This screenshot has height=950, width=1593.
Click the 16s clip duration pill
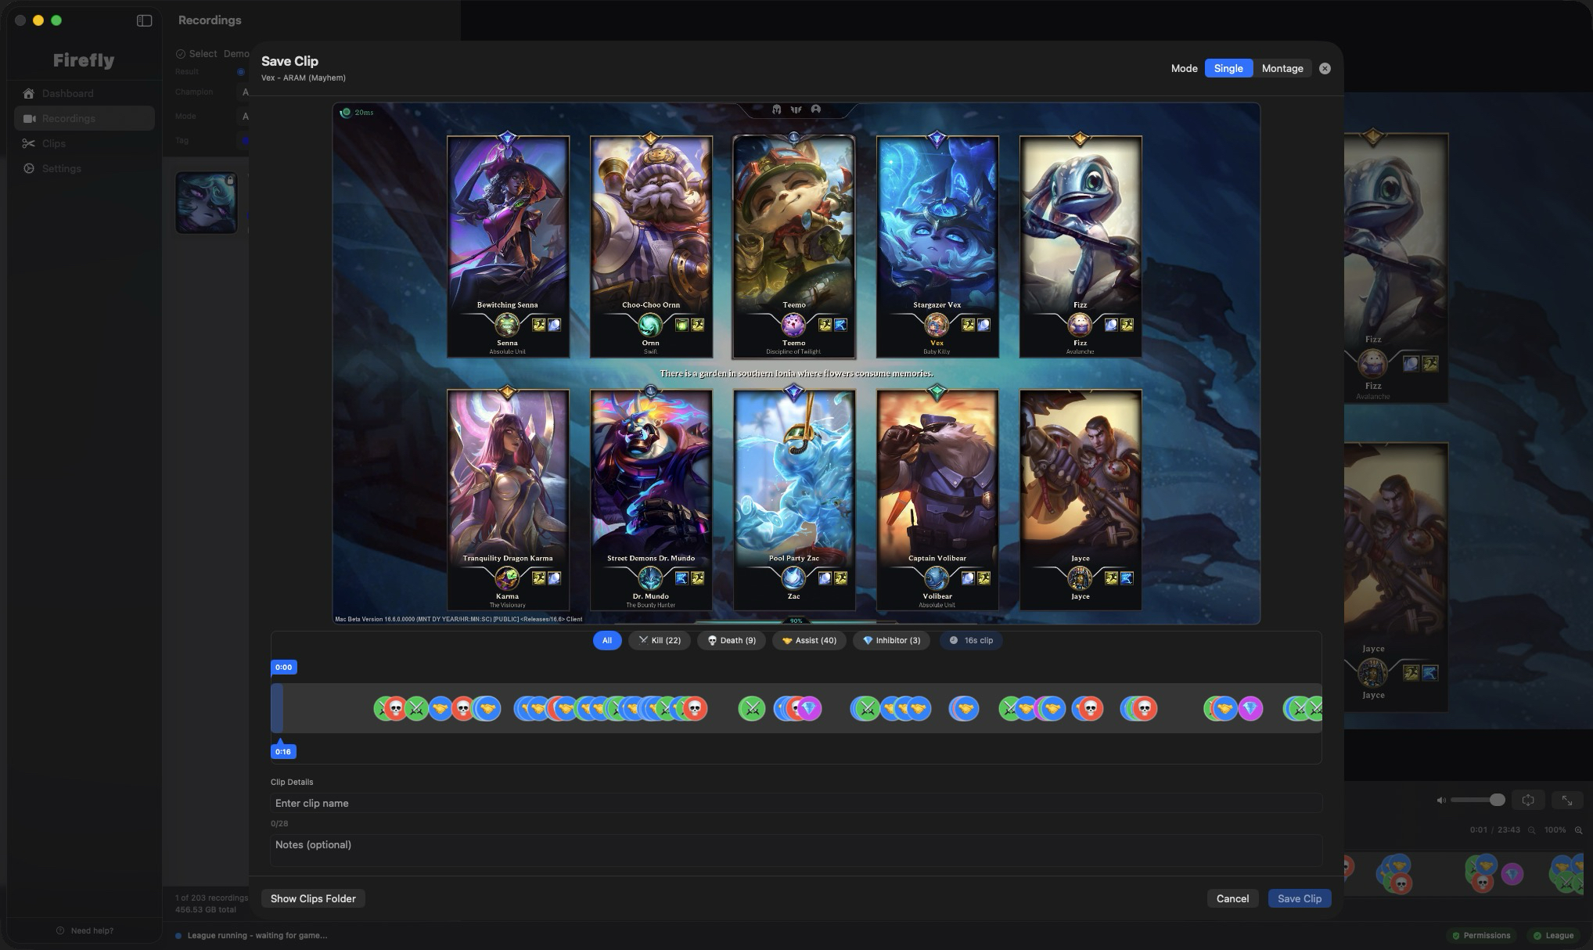click(971, 640)
